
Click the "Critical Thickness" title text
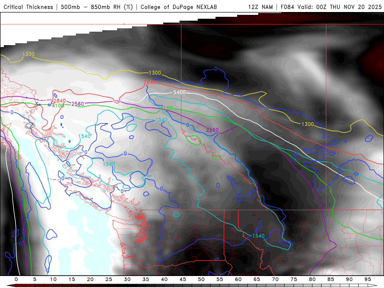pos(28,7)
